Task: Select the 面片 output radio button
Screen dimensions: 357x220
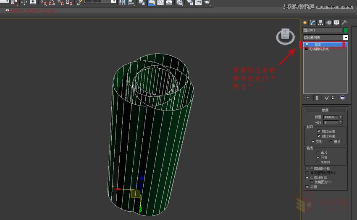Action: click(318, 152)
